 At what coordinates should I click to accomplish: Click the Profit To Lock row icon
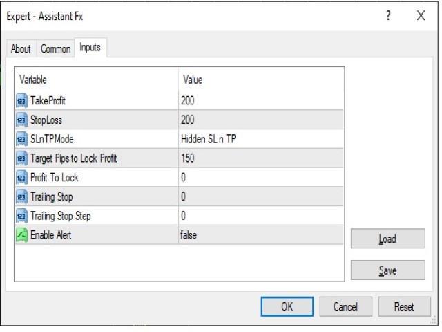point(21,178)
